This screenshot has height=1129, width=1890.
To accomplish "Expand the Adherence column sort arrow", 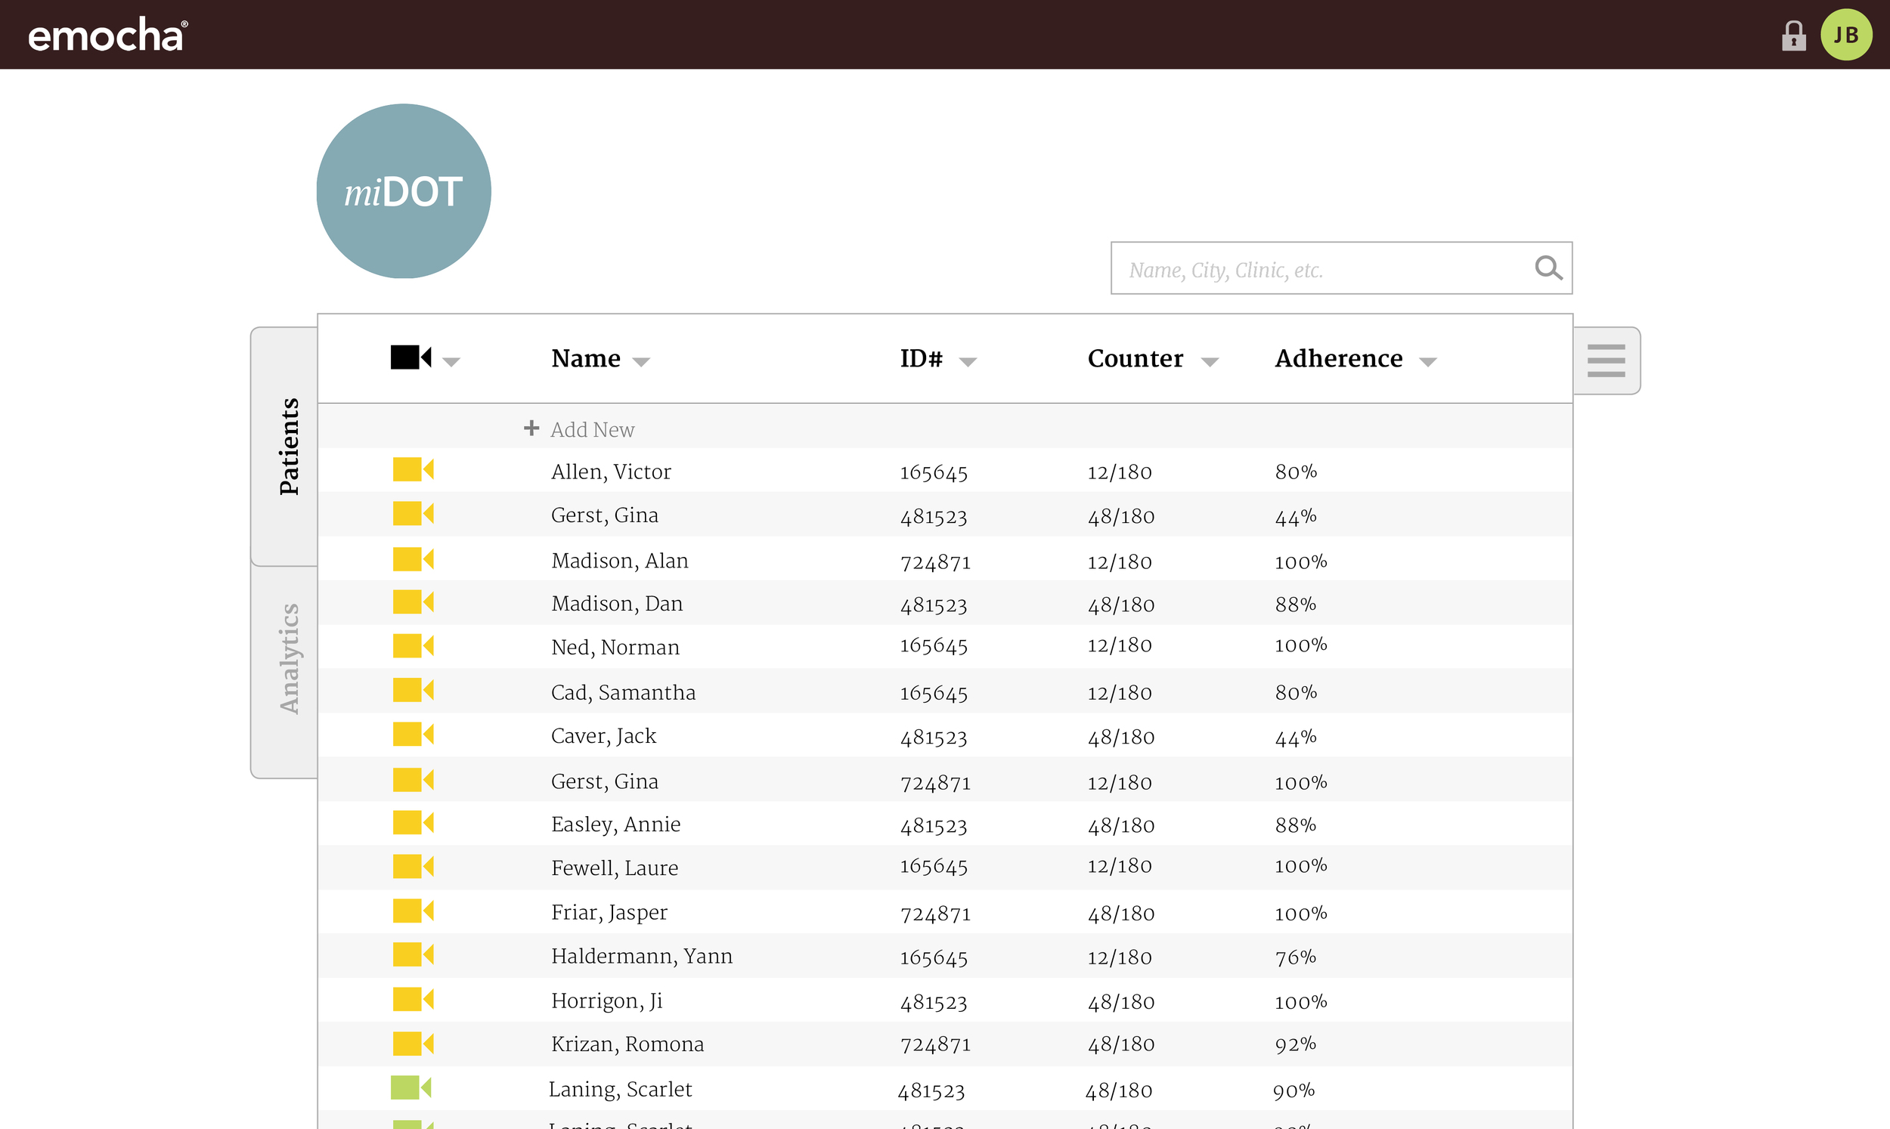I will (1428, 362).
